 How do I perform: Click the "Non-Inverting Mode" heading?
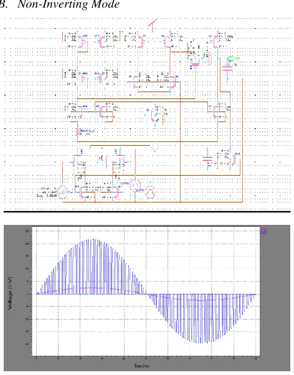(69, 4)
